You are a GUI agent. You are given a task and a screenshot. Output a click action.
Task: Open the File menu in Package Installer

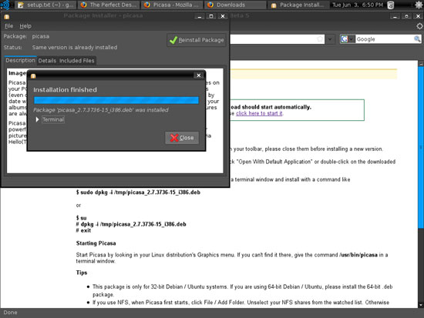pyautogui.click(x=9, y=26)
